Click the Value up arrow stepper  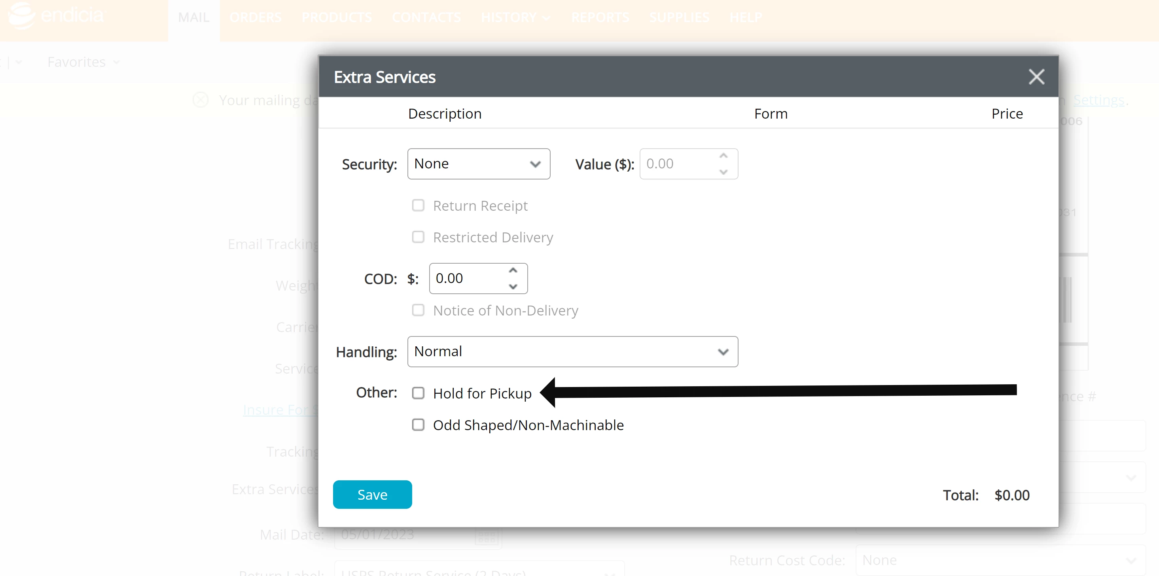click(723, 156)
